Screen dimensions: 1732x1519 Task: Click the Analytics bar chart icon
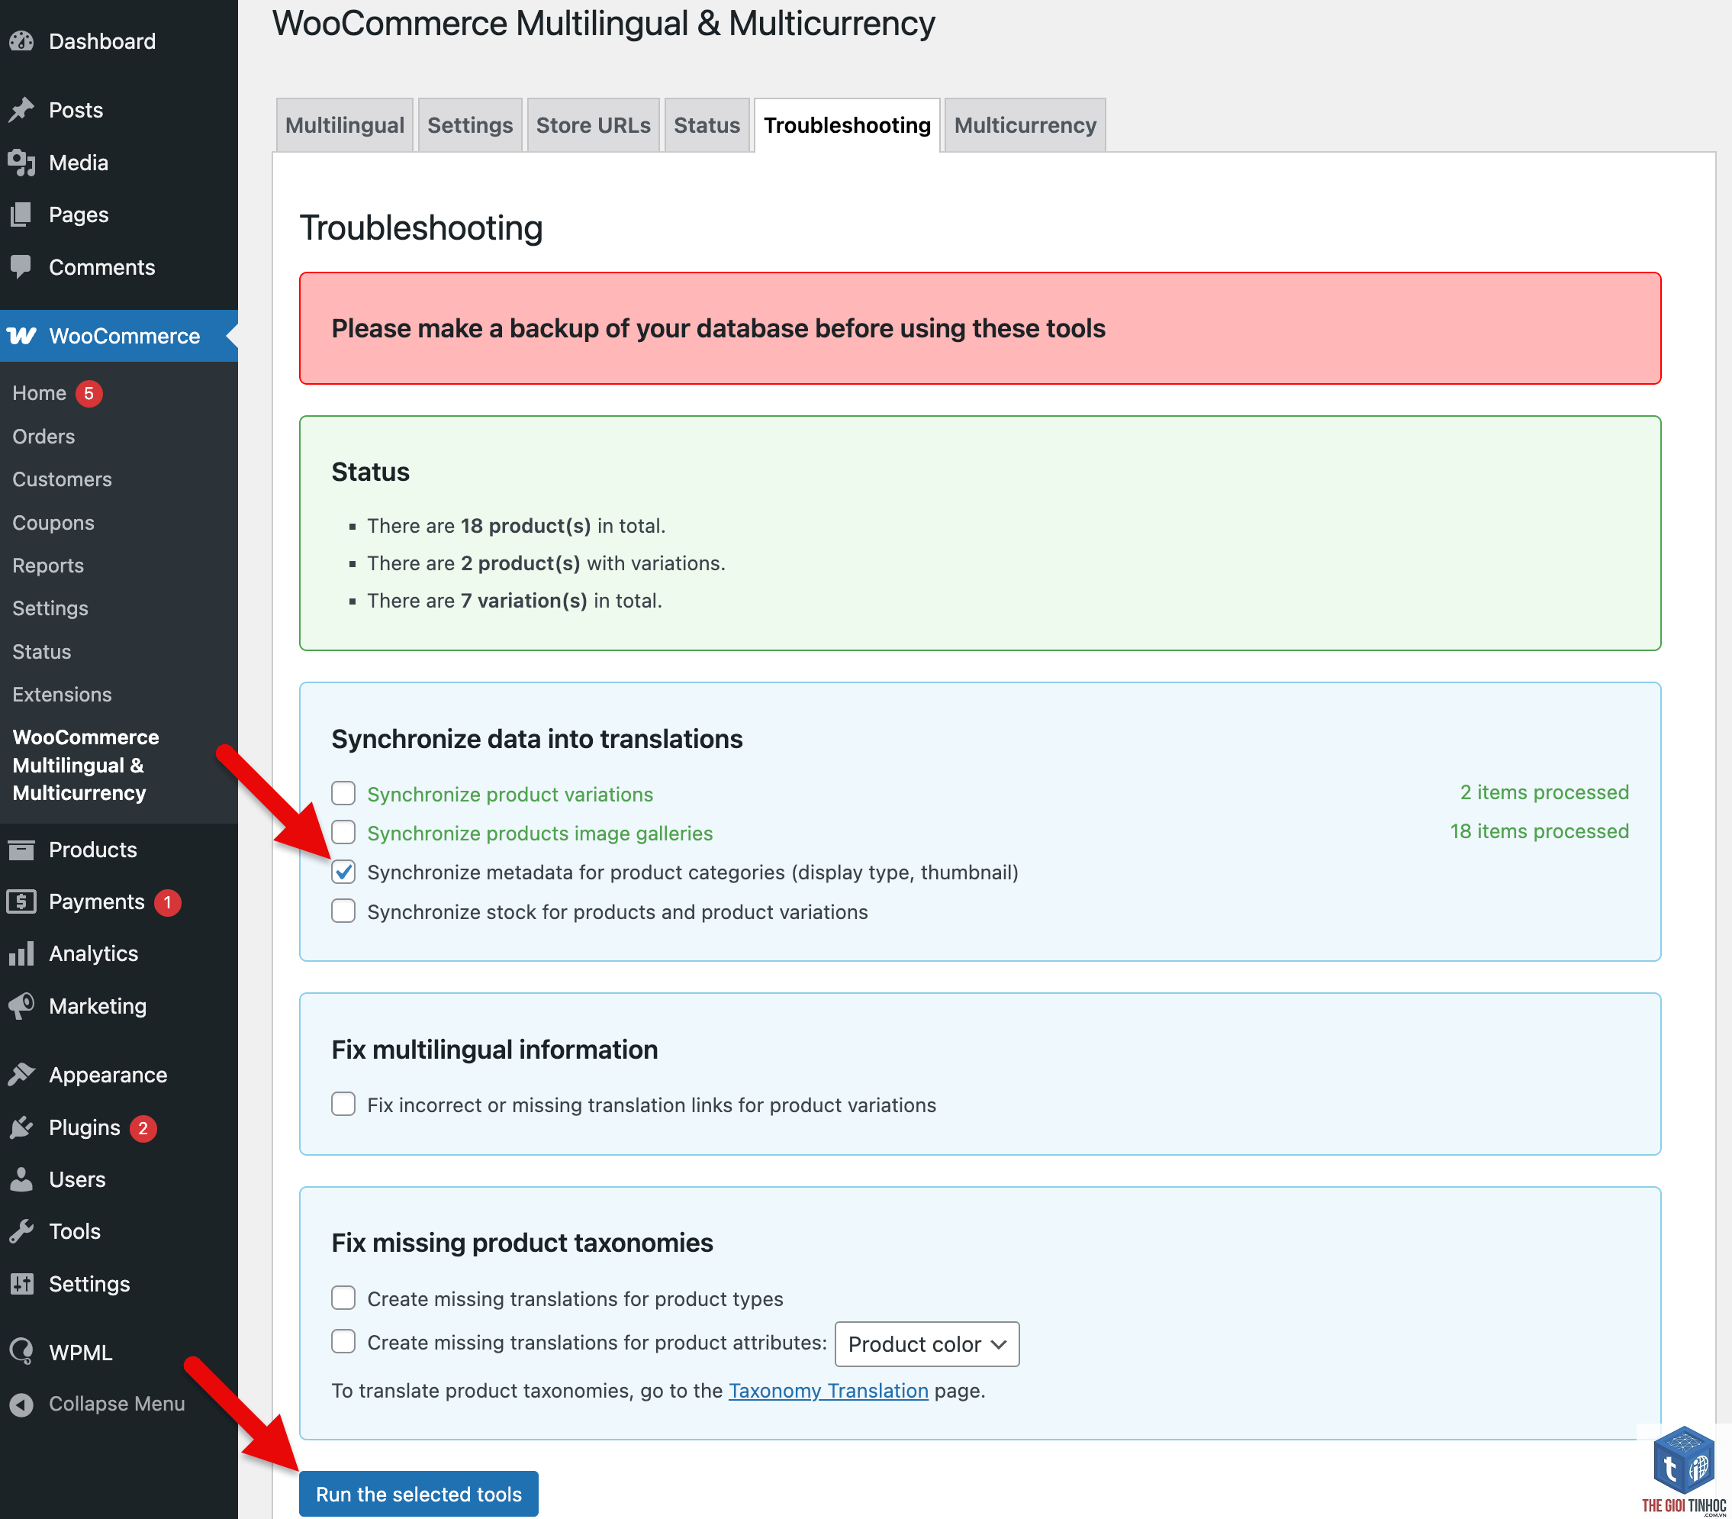(22, 953)
